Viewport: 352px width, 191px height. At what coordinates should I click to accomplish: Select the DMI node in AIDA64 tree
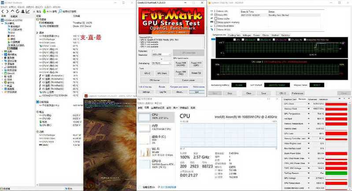11,33
